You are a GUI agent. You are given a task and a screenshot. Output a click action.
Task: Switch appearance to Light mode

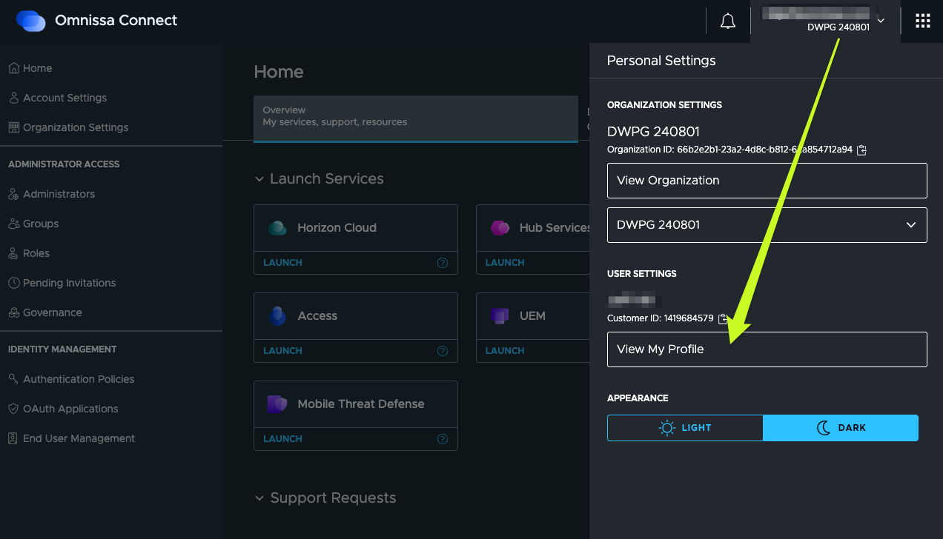pos(685,428)
